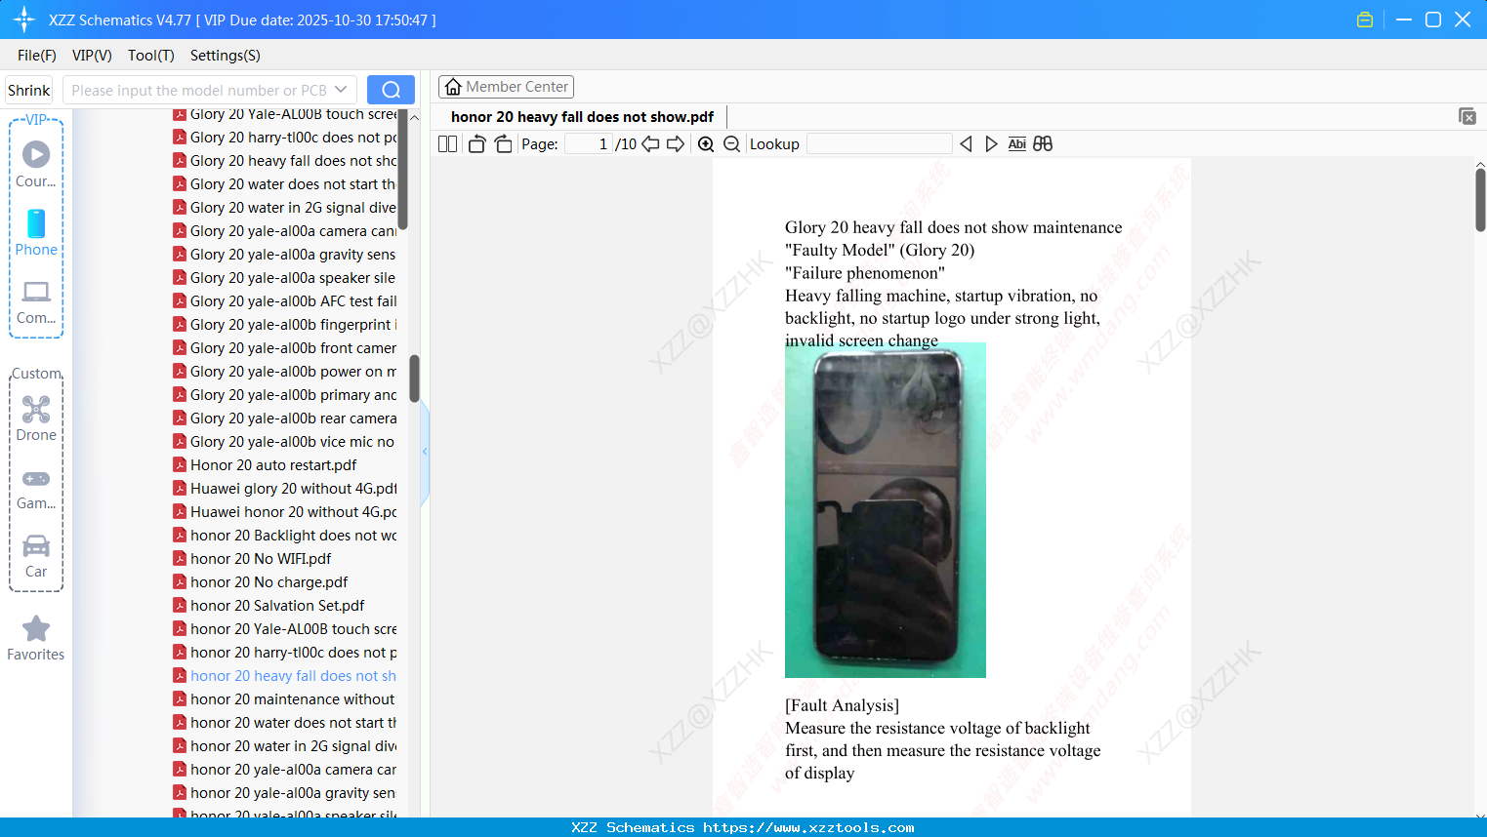
Task: Open the Member Center
Action: click(506, 87)
